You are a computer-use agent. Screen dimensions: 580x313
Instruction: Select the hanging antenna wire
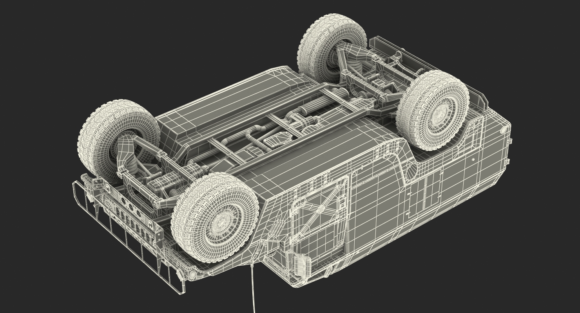point(252,288)
